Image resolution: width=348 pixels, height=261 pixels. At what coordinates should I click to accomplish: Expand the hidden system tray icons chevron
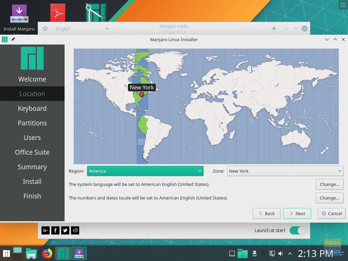point(290,254)
